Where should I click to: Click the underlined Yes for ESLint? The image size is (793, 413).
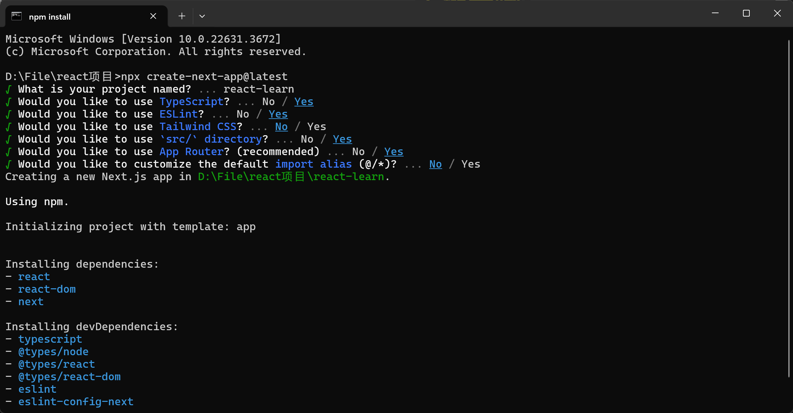click(x=278, y=114)
